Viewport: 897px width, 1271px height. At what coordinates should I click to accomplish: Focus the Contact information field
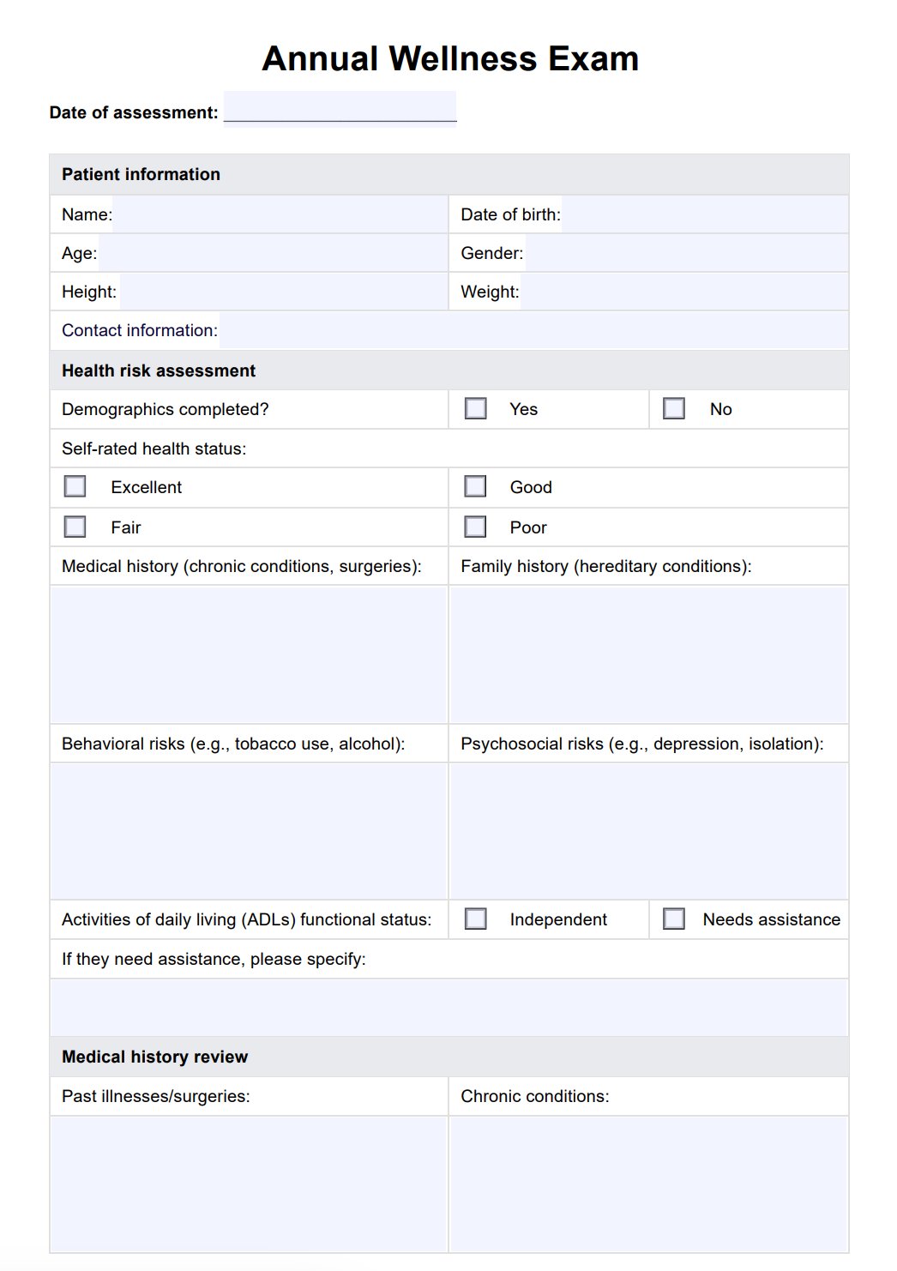click(533, 330)
